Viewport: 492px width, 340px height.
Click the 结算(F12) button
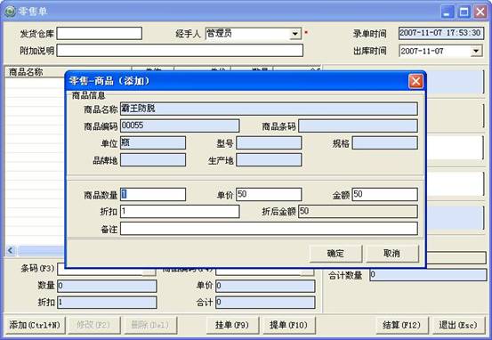click(402, 325)
